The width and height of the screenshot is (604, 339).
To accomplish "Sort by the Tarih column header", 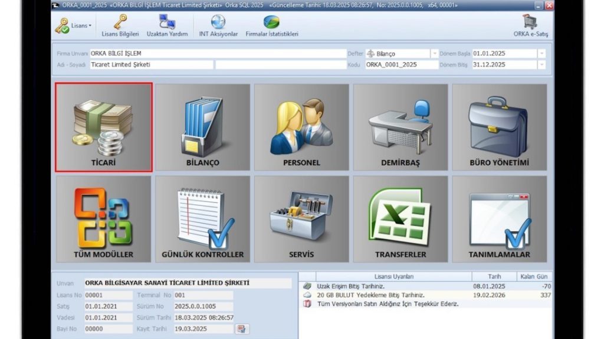I will [494, 277].
